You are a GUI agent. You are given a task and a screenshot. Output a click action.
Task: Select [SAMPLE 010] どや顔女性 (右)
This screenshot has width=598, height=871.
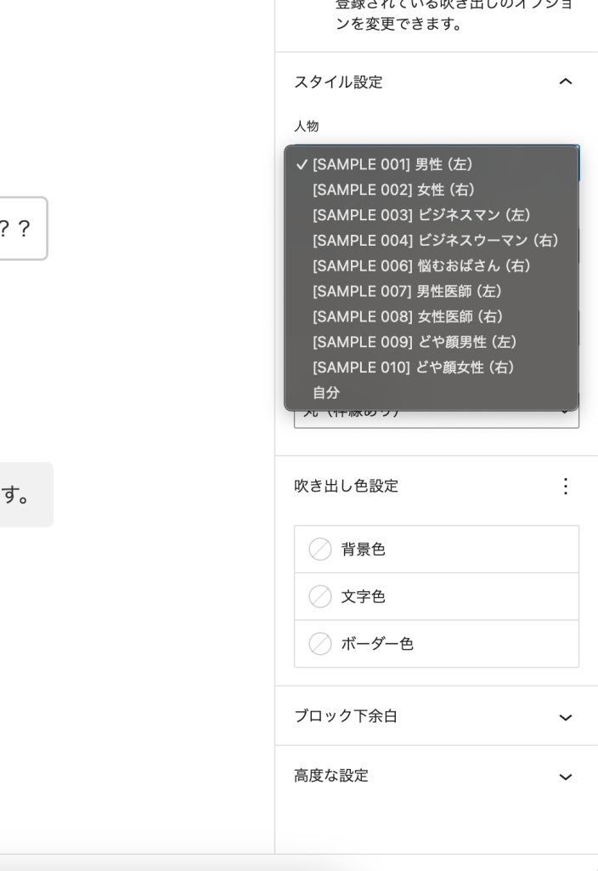(x=414, y=367)
